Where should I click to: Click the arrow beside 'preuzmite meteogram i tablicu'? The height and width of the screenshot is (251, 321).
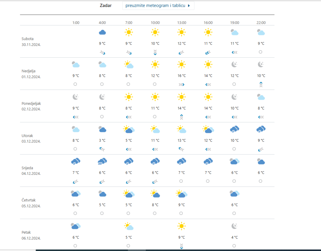point(189,6)
